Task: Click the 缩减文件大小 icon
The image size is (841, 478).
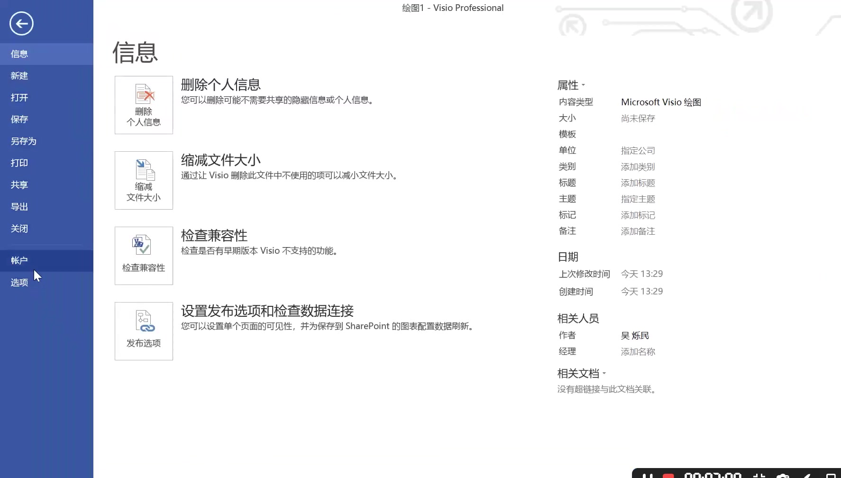Action: (x=144, y=180)
